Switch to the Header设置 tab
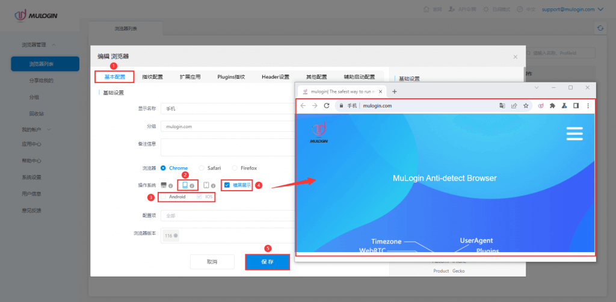The width and height of the screenshot is (616, 302). (x=276, y=77)
